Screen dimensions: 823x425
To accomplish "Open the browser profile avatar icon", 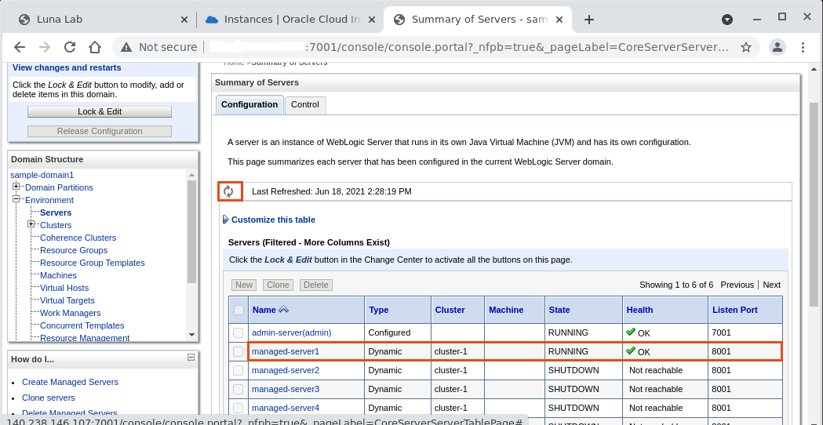I will click(x=777, y=47).
